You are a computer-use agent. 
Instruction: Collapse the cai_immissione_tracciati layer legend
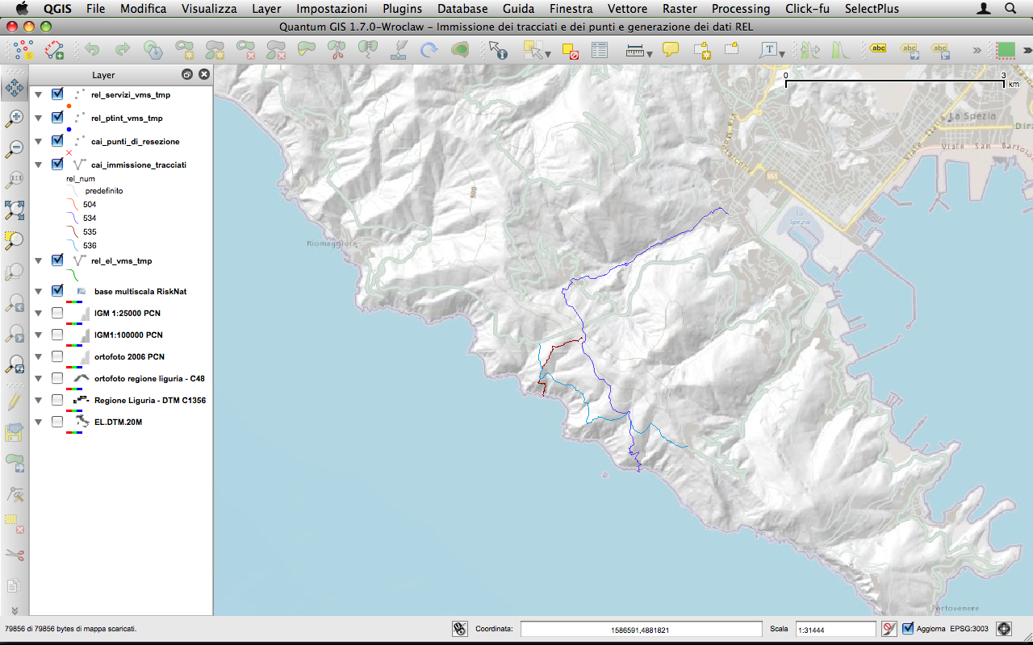[x=37, y=164]
